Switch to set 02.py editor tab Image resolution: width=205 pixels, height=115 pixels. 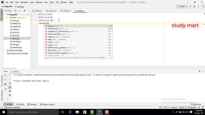pos(66,11)
